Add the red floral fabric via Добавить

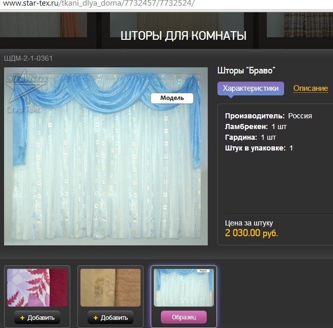[37, 318]
